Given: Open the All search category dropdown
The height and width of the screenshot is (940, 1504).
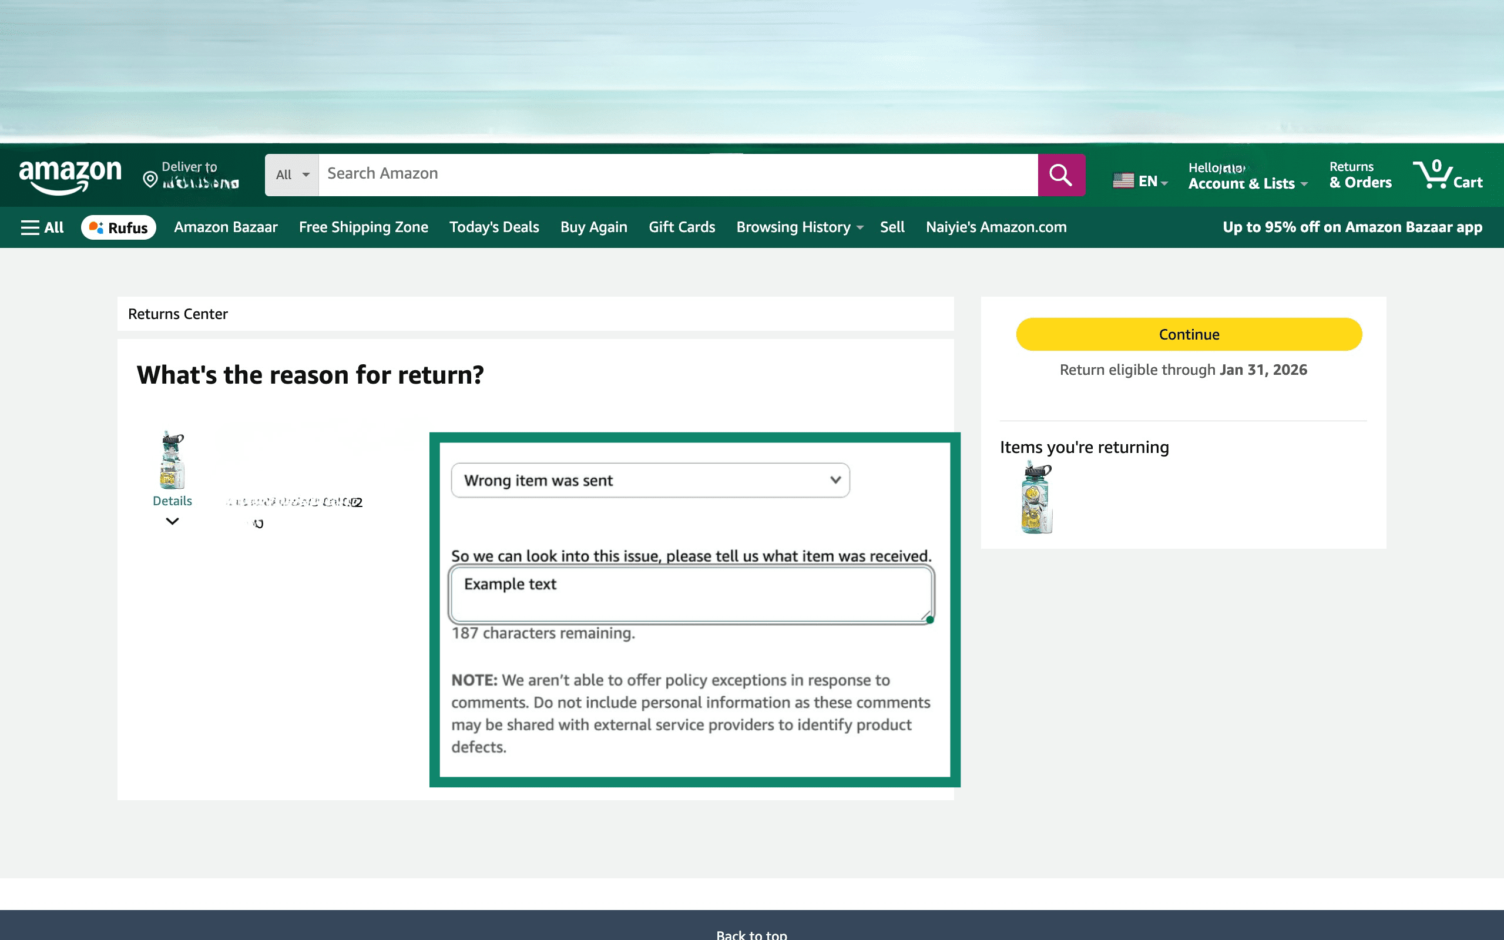Looking at the screenshot, I should (291, 174).
